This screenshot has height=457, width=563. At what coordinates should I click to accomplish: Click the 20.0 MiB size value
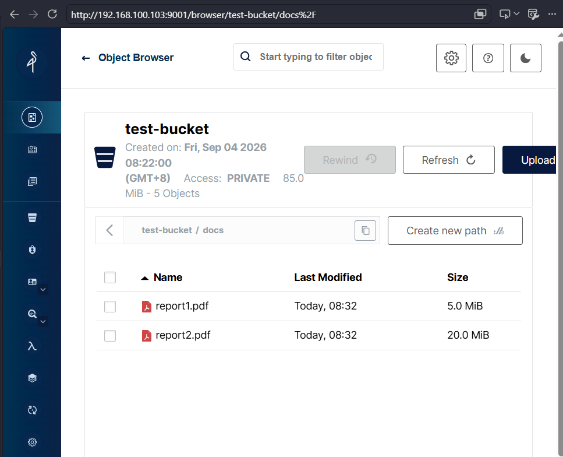[468, 335]
